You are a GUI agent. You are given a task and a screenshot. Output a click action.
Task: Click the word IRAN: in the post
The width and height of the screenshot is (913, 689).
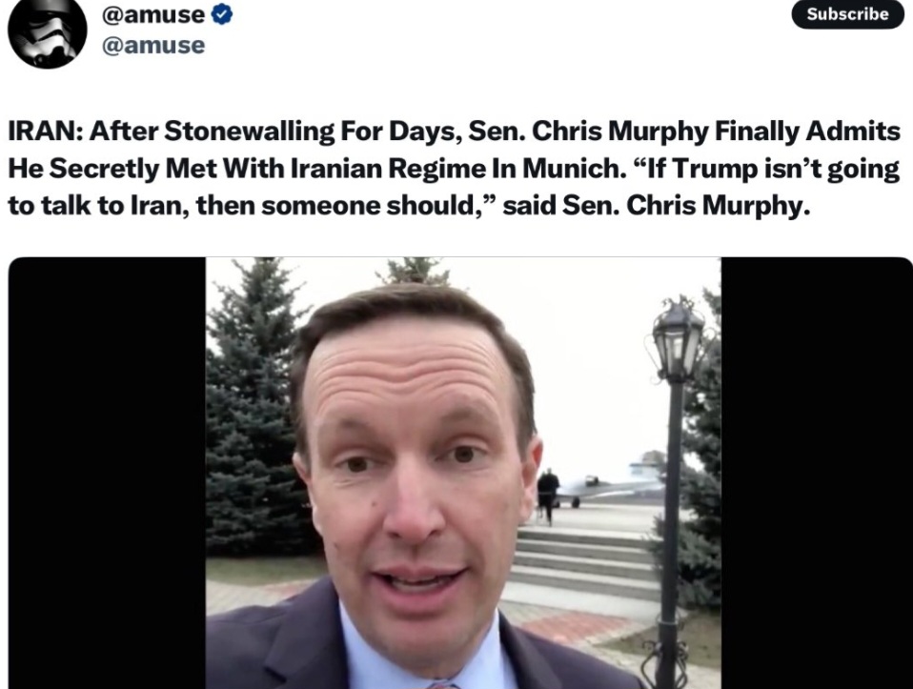point(46,131)
